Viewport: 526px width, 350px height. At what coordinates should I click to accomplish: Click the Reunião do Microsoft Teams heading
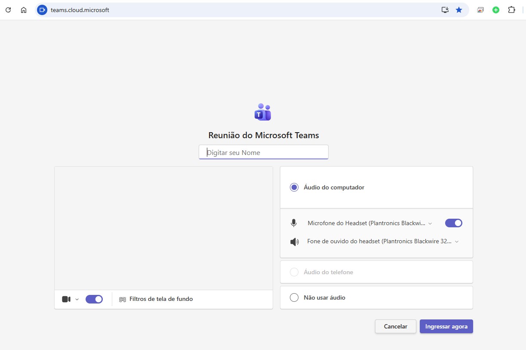264,135
